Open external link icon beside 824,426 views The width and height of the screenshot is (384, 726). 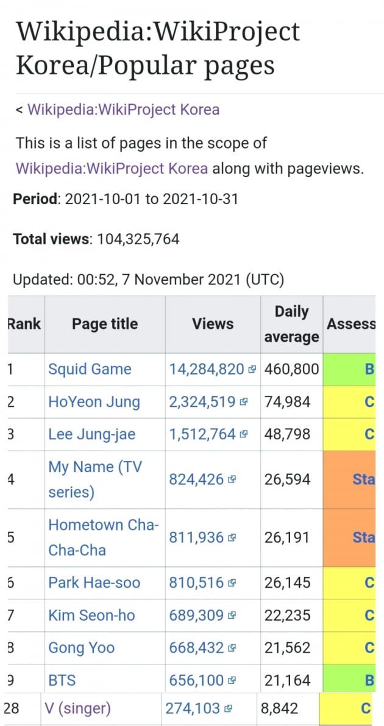pos(232,479)
